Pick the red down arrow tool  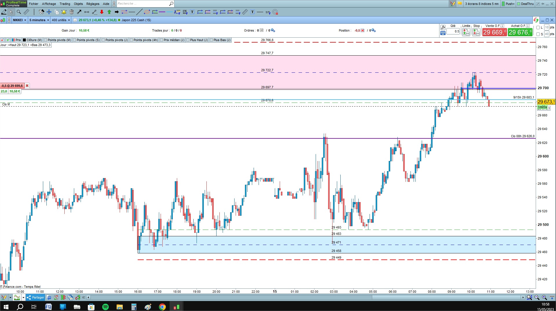pos(102,12)
